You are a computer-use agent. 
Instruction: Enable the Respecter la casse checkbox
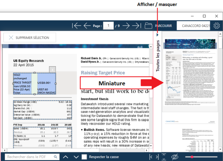[85, 157]
